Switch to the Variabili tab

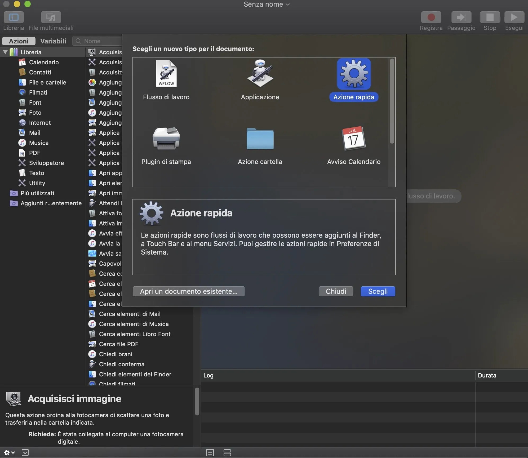point(53,41)
